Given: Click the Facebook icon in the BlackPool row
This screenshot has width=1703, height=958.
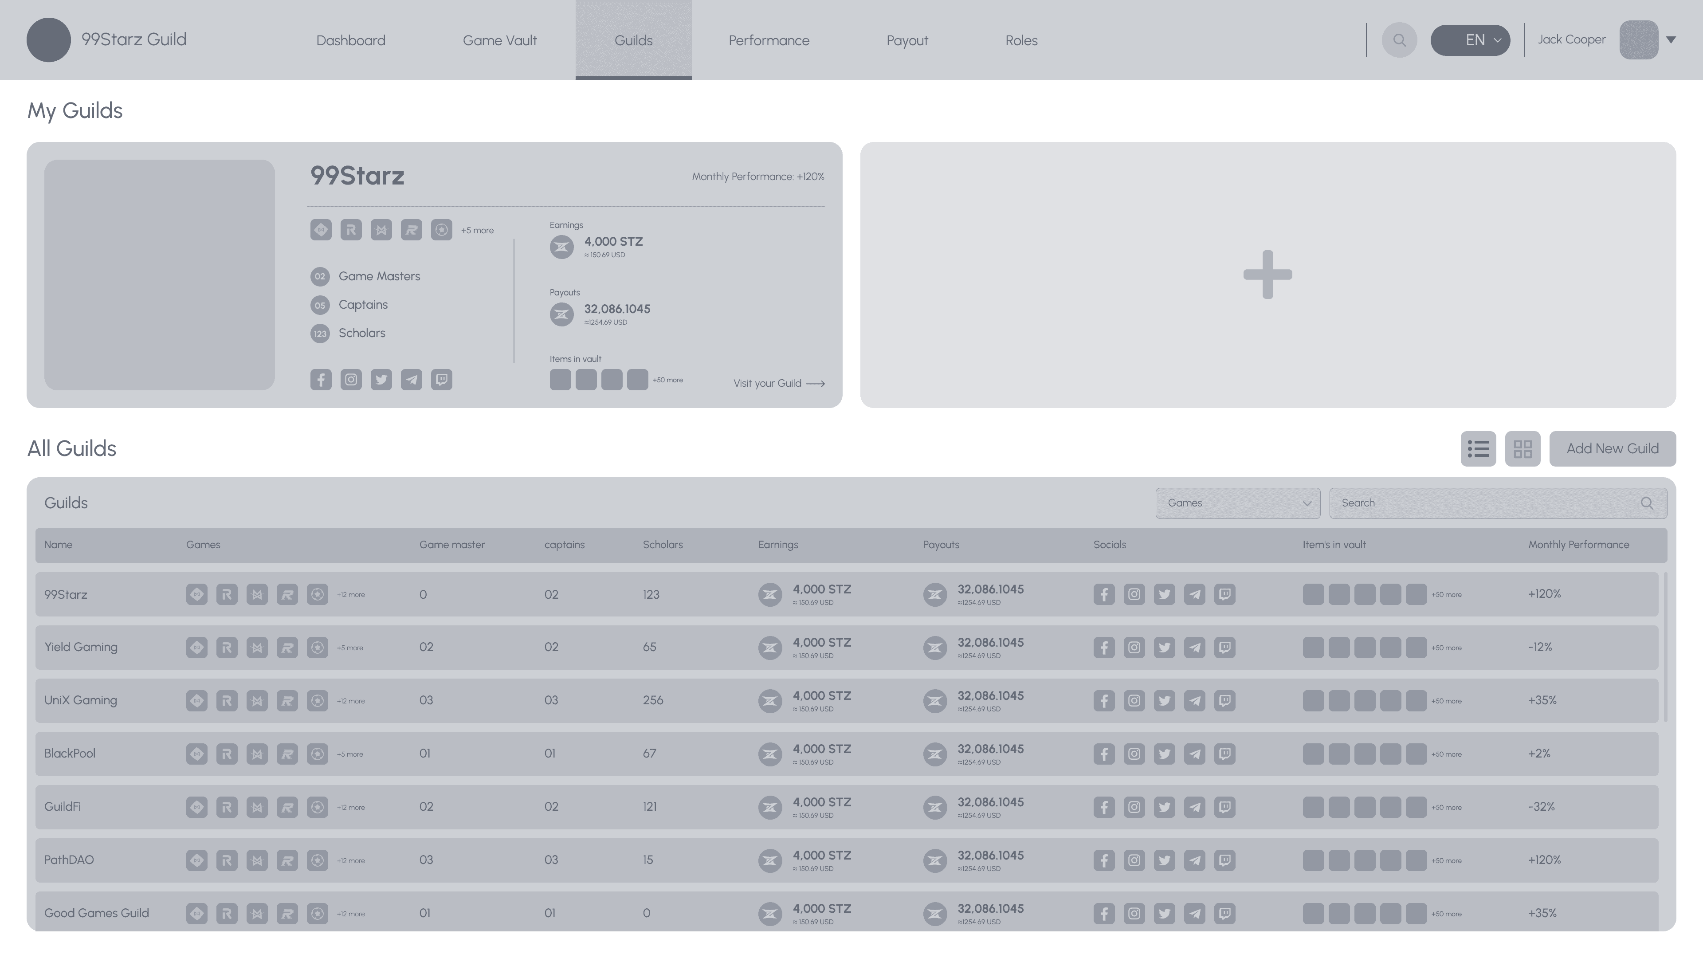Looking at the screenshot, I should pos(1104,754).
